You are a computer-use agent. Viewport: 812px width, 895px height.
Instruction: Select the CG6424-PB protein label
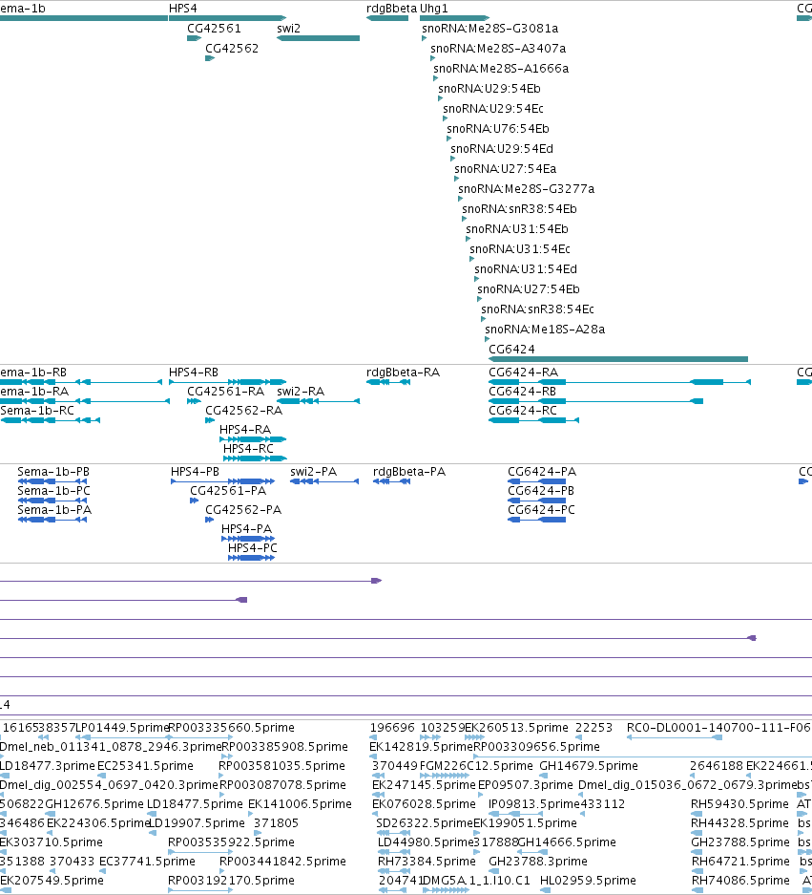click(541, 491)
